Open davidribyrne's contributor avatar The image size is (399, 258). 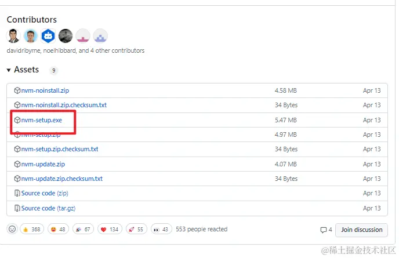[x=13, y=36]
